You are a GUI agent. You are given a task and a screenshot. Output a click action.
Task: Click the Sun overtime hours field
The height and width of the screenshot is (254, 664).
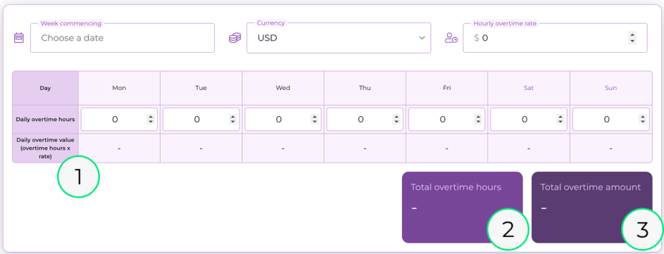(610, 120)
